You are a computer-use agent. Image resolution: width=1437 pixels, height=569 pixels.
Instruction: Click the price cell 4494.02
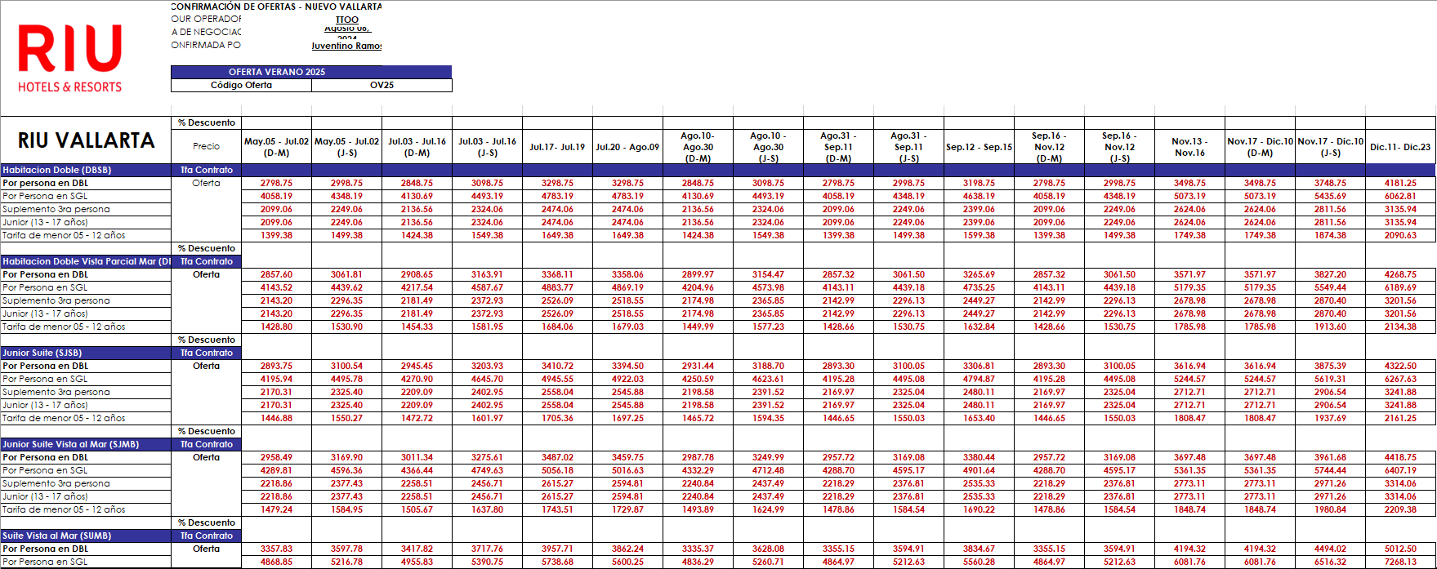pyautogui.click(x=1330, y=549)
